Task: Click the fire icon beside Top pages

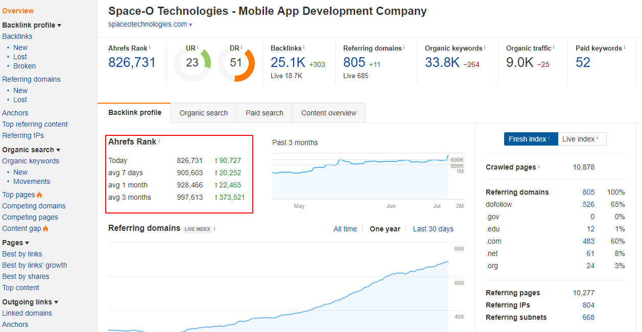Action: coord(39,195)
